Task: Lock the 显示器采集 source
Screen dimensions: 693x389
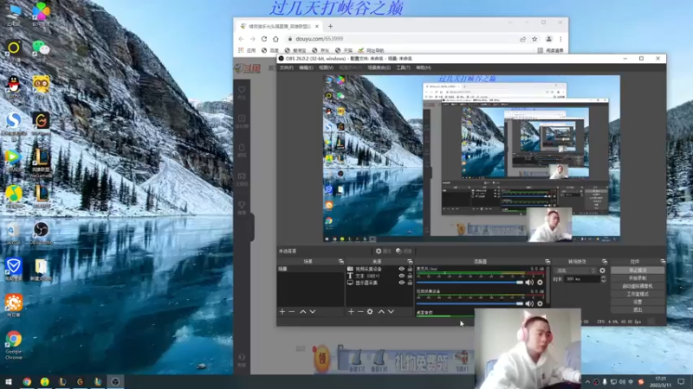Action: [x=410, y=283]
